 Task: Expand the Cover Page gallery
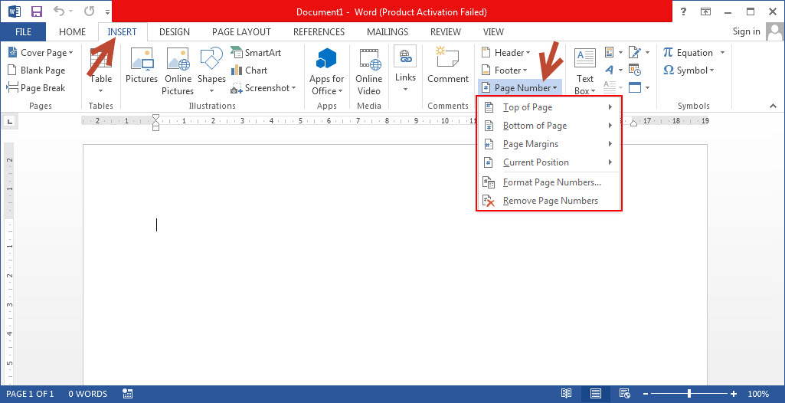[40, 53]
